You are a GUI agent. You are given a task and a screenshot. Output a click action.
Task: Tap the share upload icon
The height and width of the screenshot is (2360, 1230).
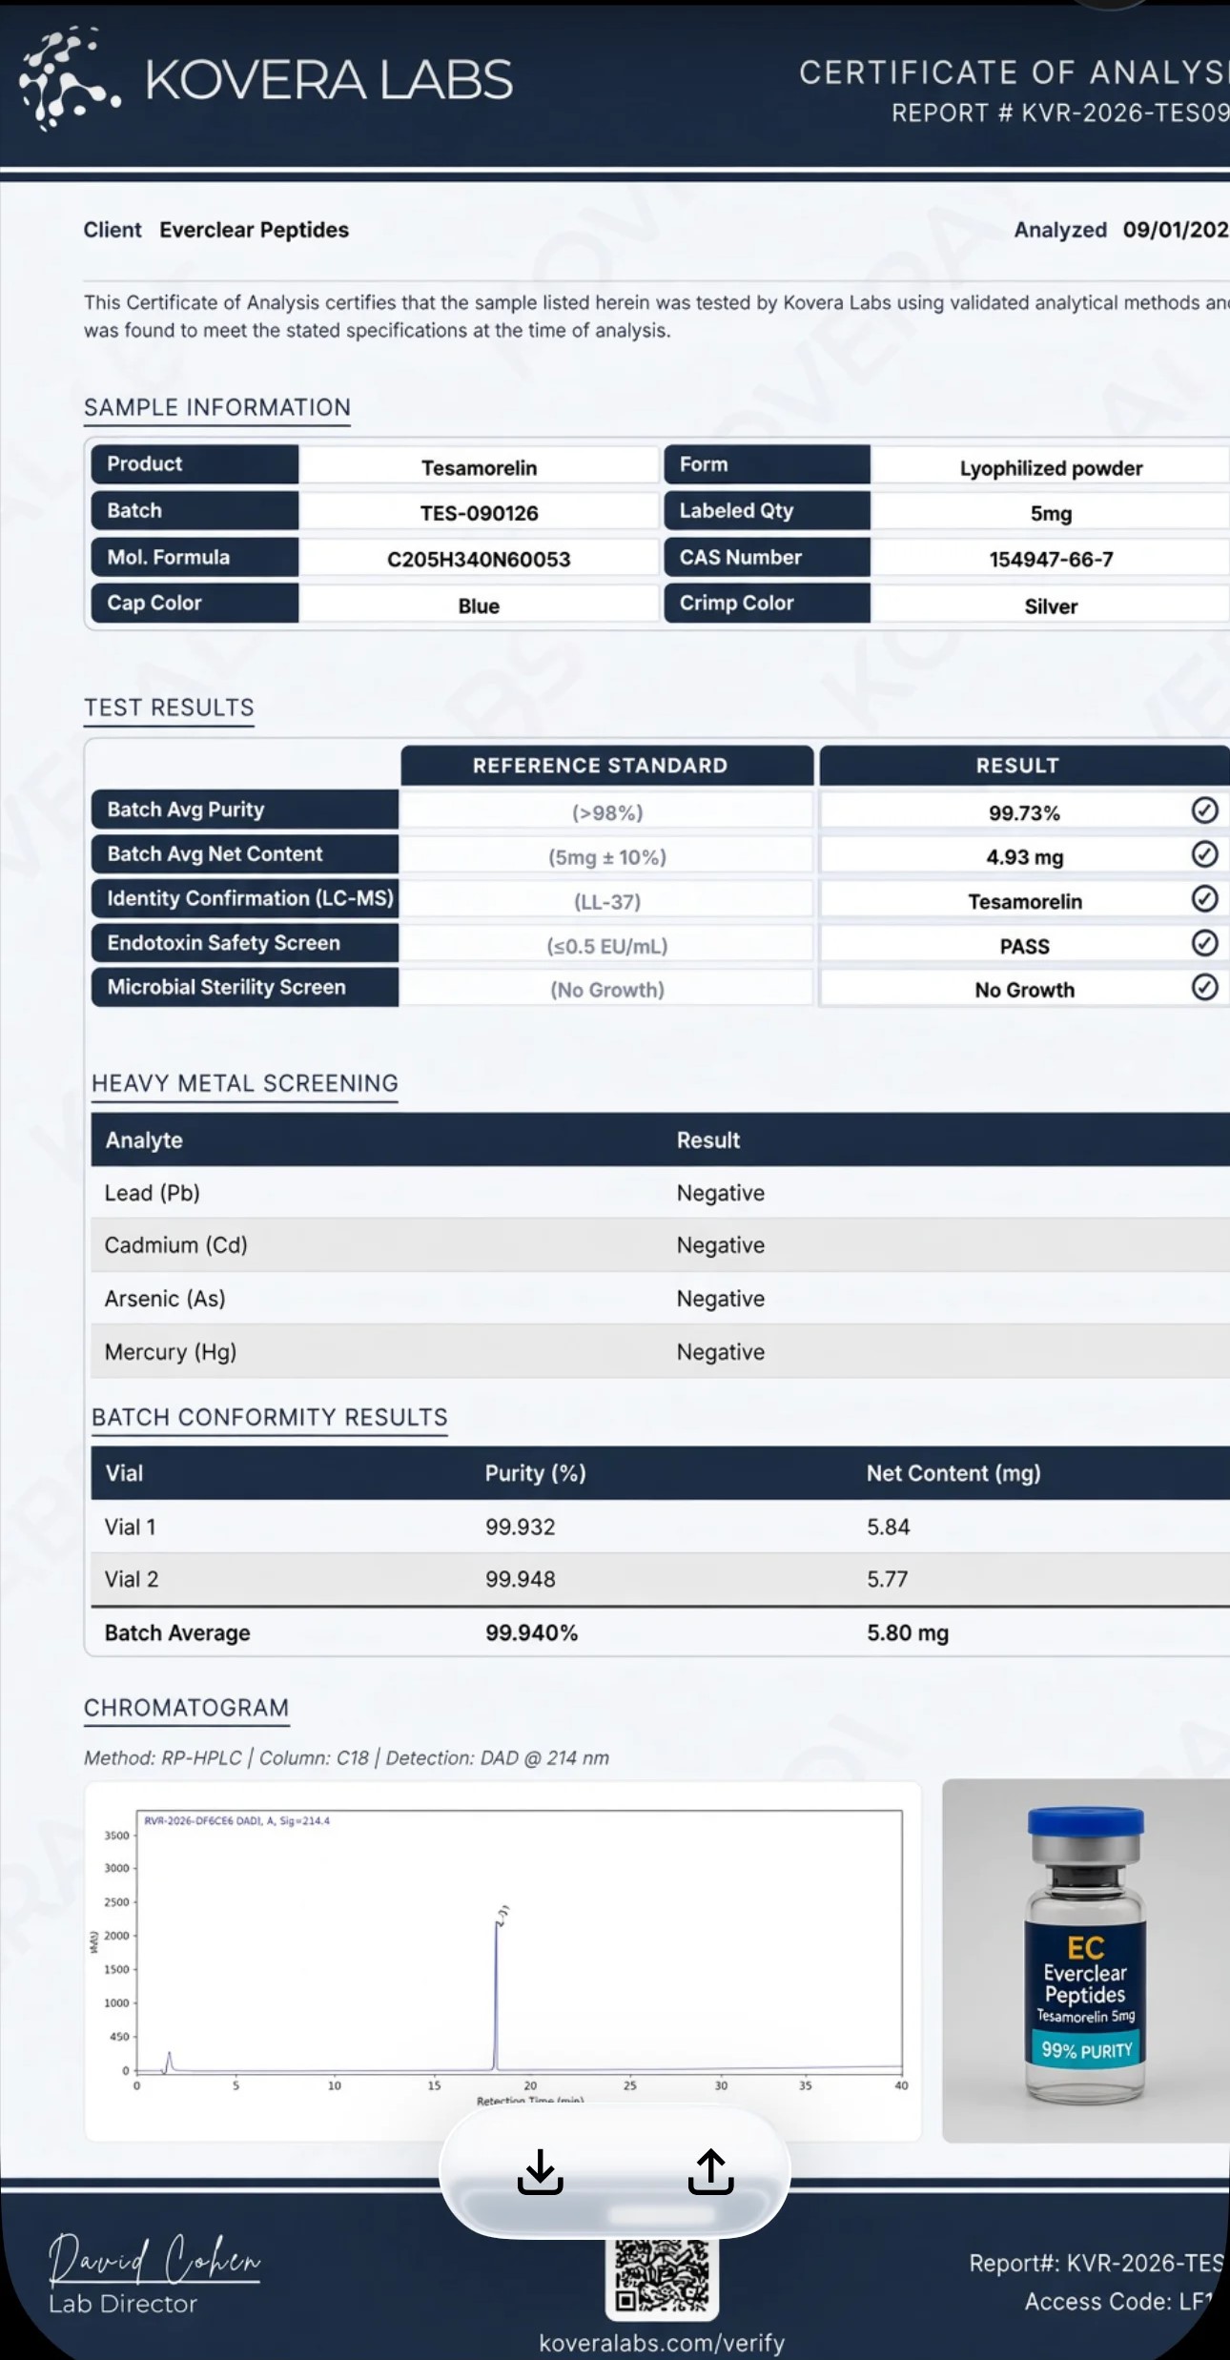tap(711, 2171)
